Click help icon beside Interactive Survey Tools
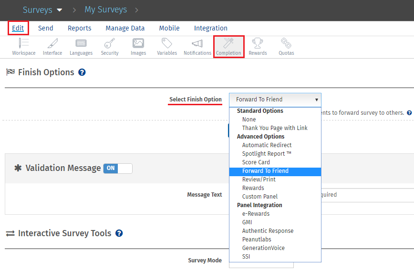 coord(119,233)
